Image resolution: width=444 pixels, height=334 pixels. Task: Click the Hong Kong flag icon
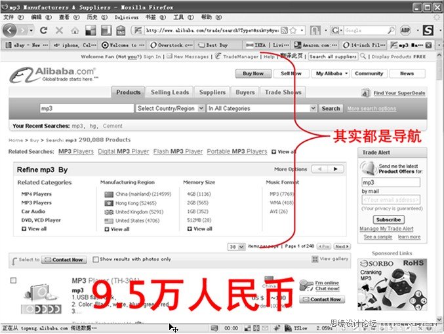(x=109, y=203)
